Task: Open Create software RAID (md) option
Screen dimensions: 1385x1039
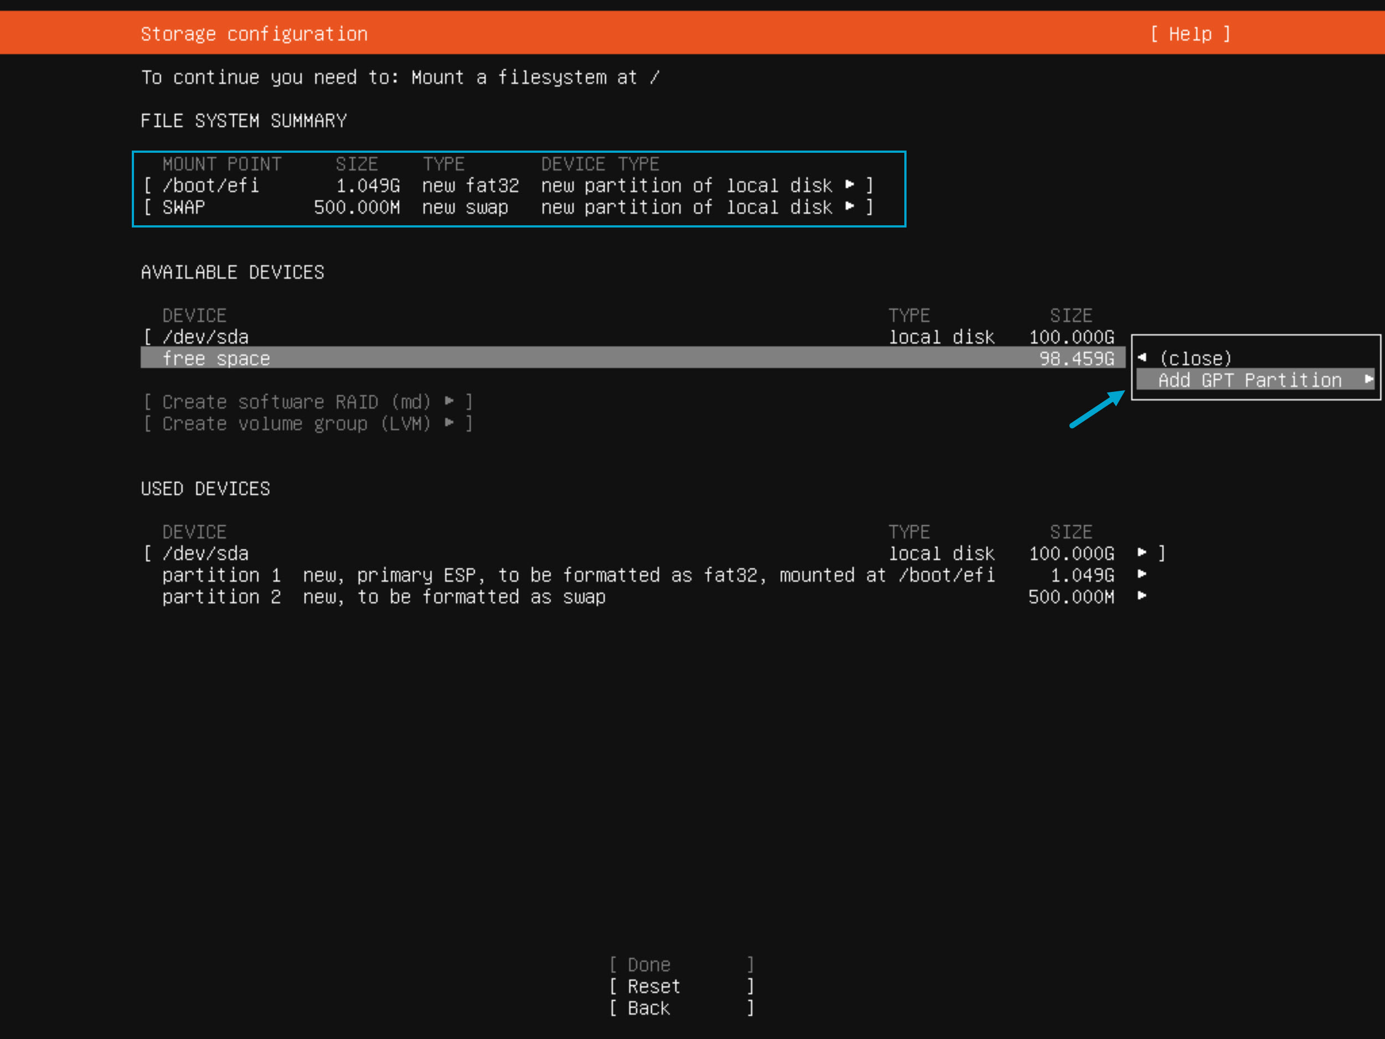Action: tap(297, 402)
